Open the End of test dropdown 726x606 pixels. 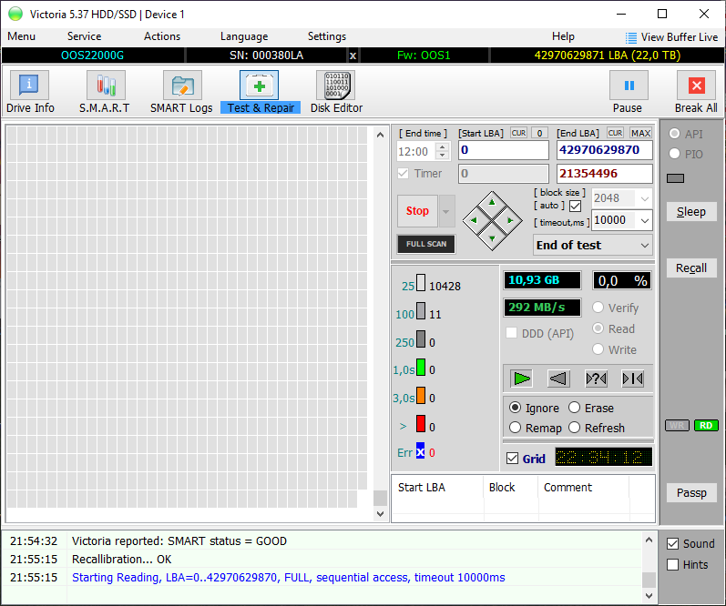(593, 245)
